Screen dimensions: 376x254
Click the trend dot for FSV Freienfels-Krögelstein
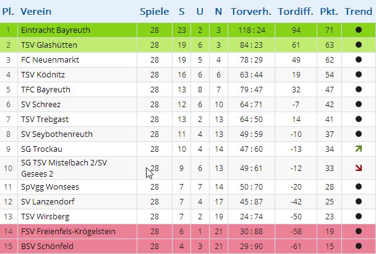point(359,231)
